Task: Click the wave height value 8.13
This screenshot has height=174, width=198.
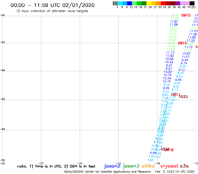Action: pyautogui.click(x=175, y=90)
